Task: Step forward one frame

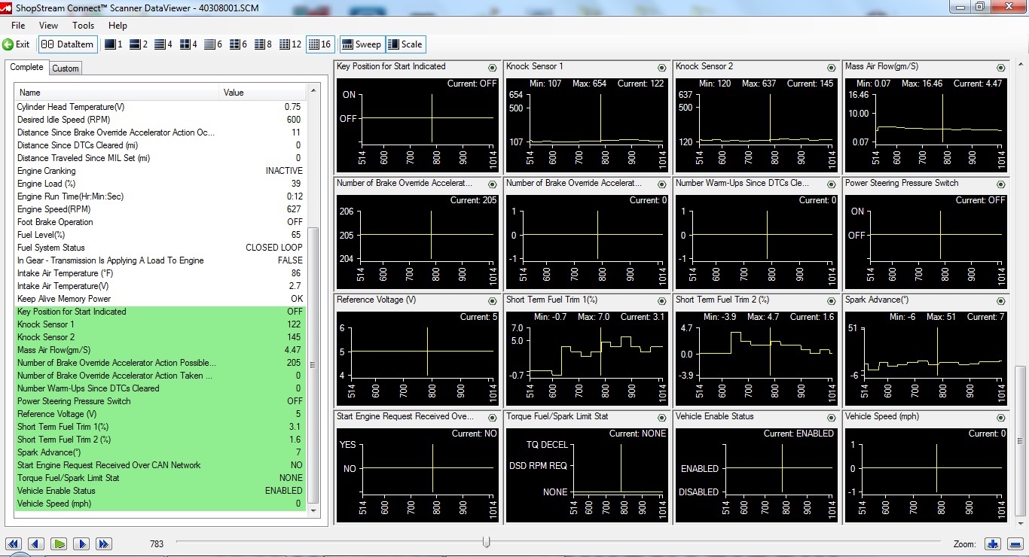Action: (x=82, y=543)
